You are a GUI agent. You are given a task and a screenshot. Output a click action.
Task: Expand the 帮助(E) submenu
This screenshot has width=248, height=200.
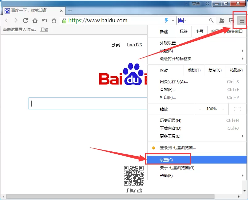(197, 175)
